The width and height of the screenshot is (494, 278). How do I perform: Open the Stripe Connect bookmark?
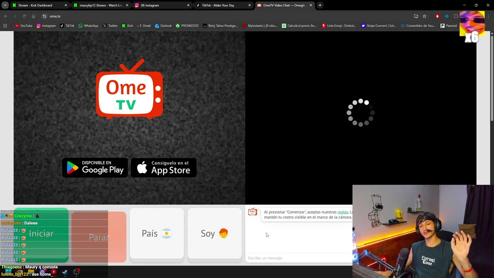click(x=379, y=26)
